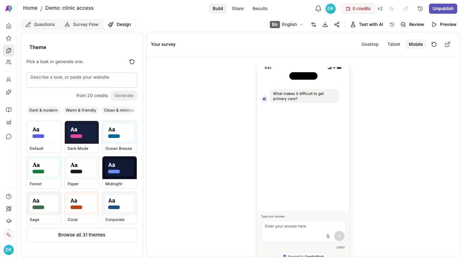Image resolution: width=463 pixels, height=260 pixels.
Task: Switch to the Survey Flow tab
Action: coord(81,25)
